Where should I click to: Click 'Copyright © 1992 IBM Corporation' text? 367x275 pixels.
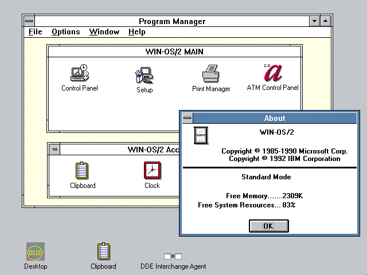[x=284, y=159]
